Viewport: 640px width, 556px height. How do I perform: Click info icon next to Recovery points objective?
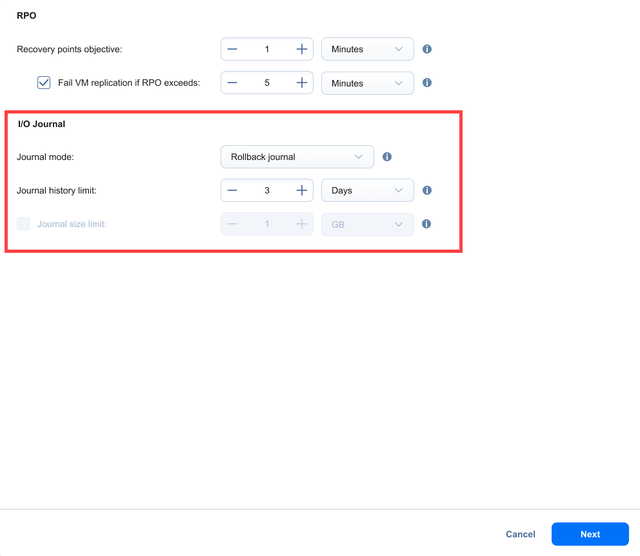[x=426, y=49]
